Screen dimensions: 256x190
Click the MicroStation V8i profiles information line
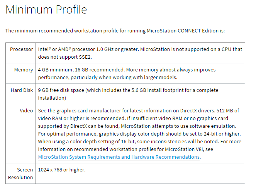116,149
